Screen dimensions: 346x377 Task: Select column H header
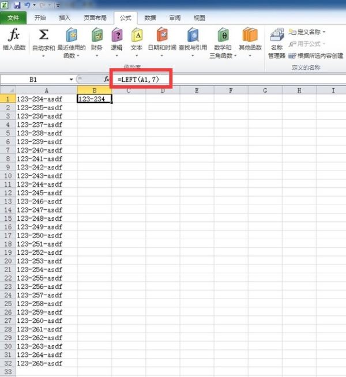[x=299, y=91]
